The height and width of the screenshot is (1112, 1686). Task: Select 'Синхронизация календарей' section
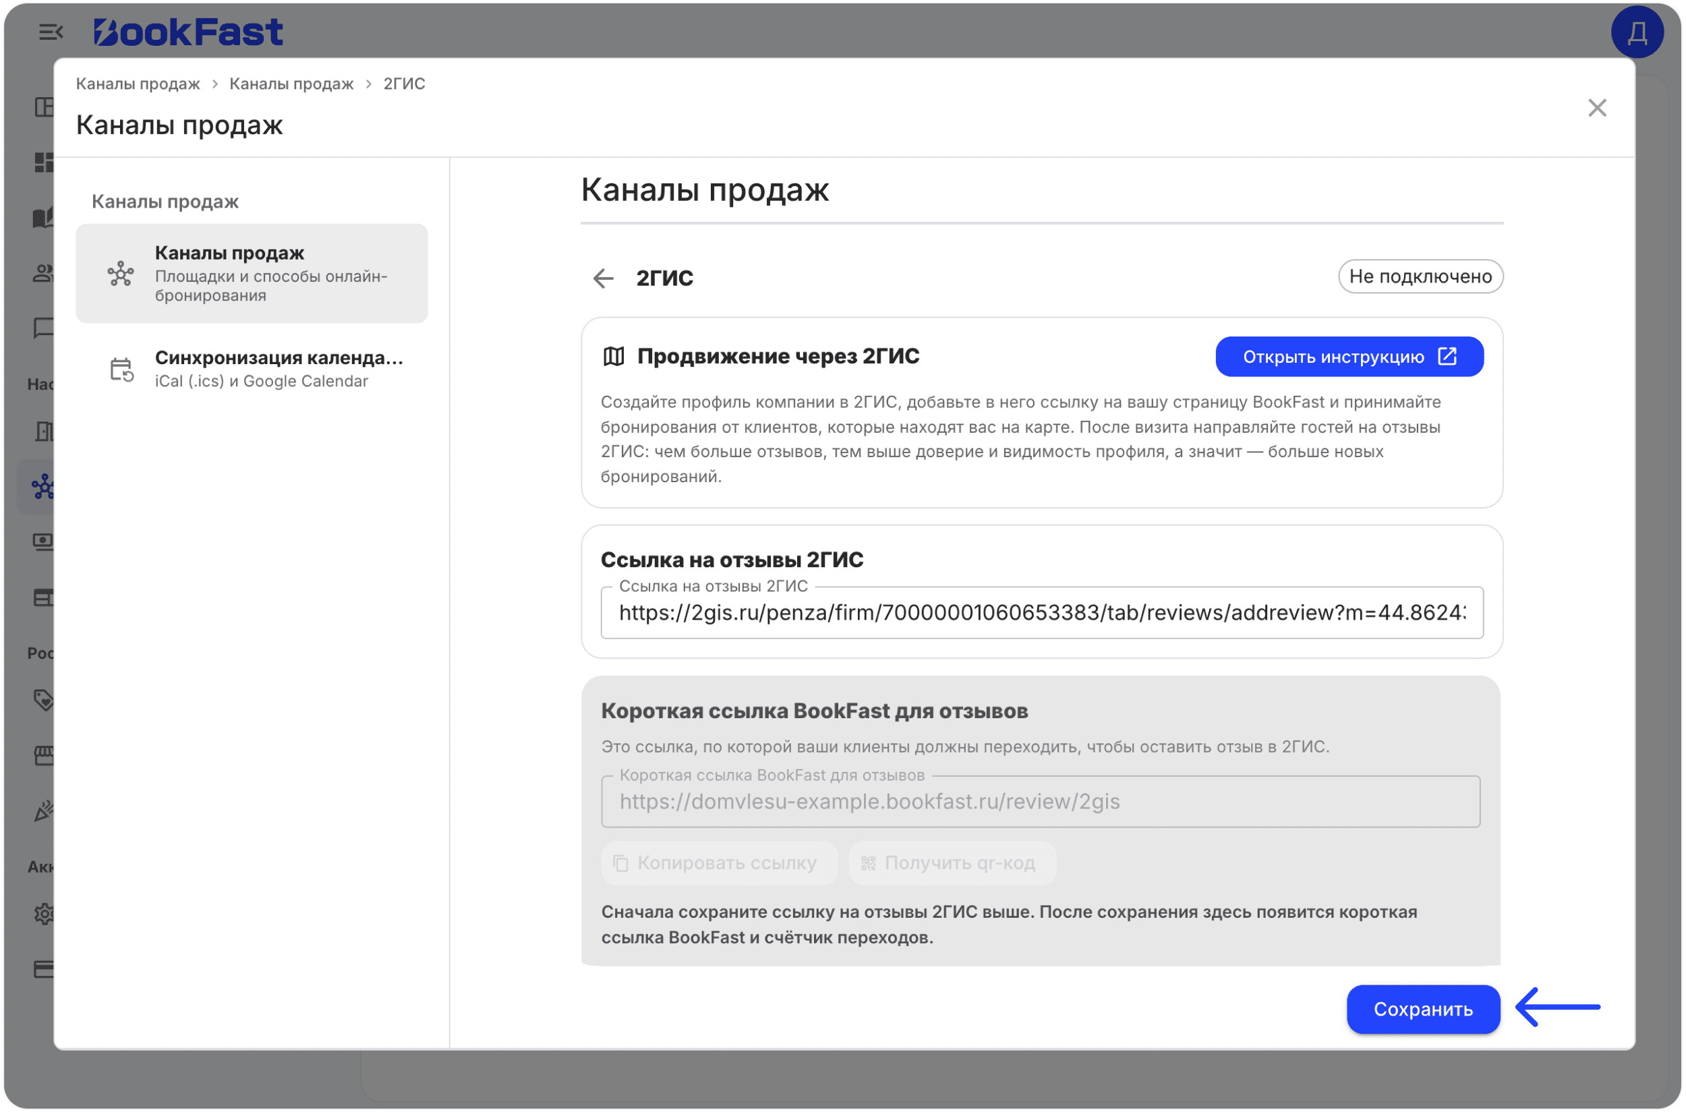point(252,369)
